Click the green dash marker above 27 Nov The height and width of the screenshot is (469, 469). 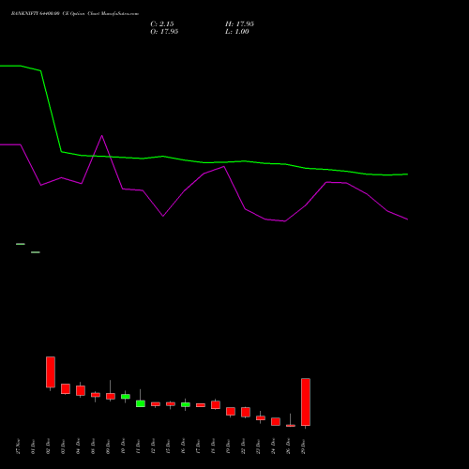coord(21,244)
